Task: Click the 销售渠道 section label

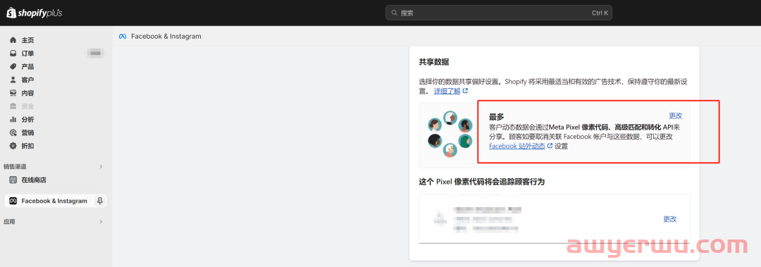Action: click(15, 166)
